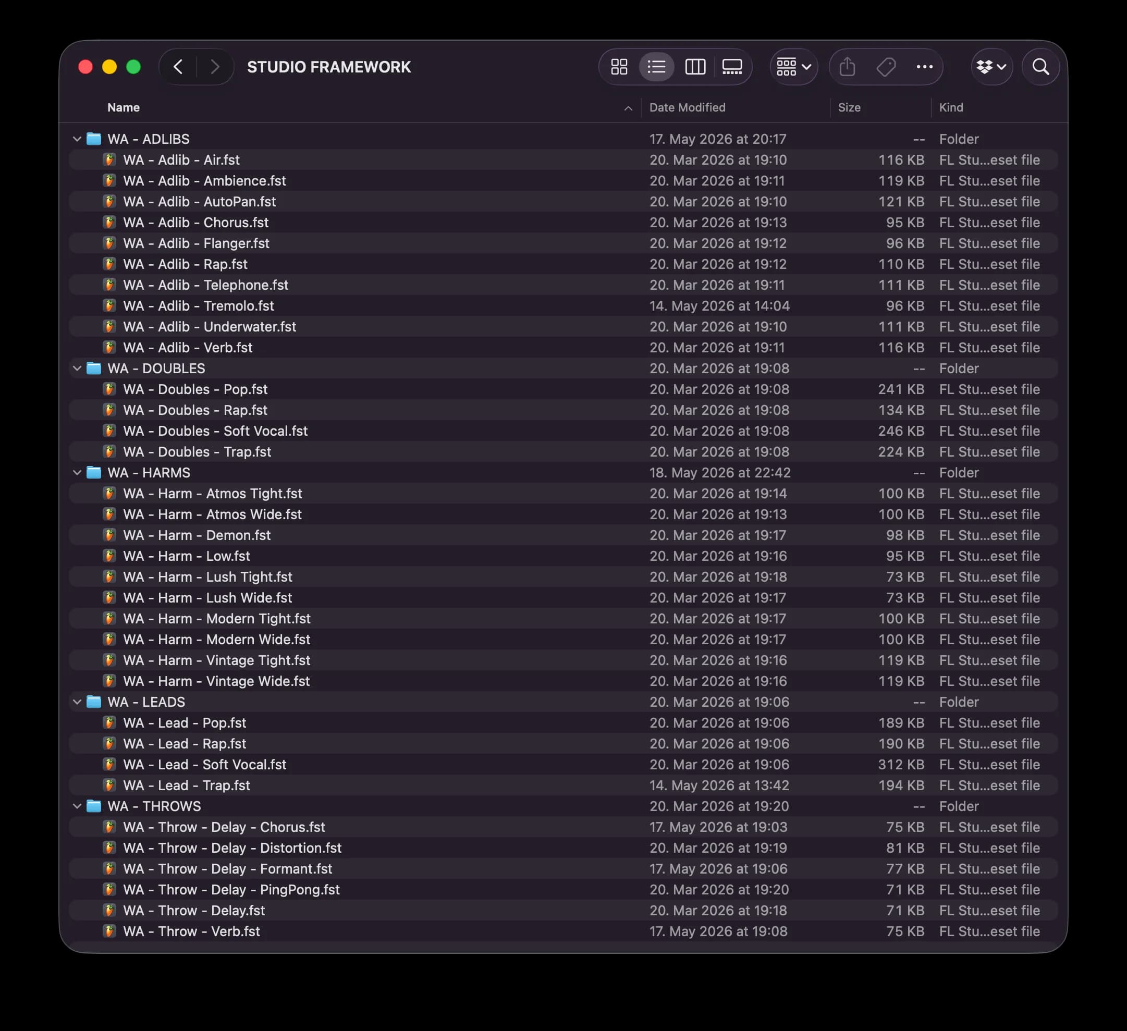Select WA - Adlib - AutoPan.fst

[563, 201]
